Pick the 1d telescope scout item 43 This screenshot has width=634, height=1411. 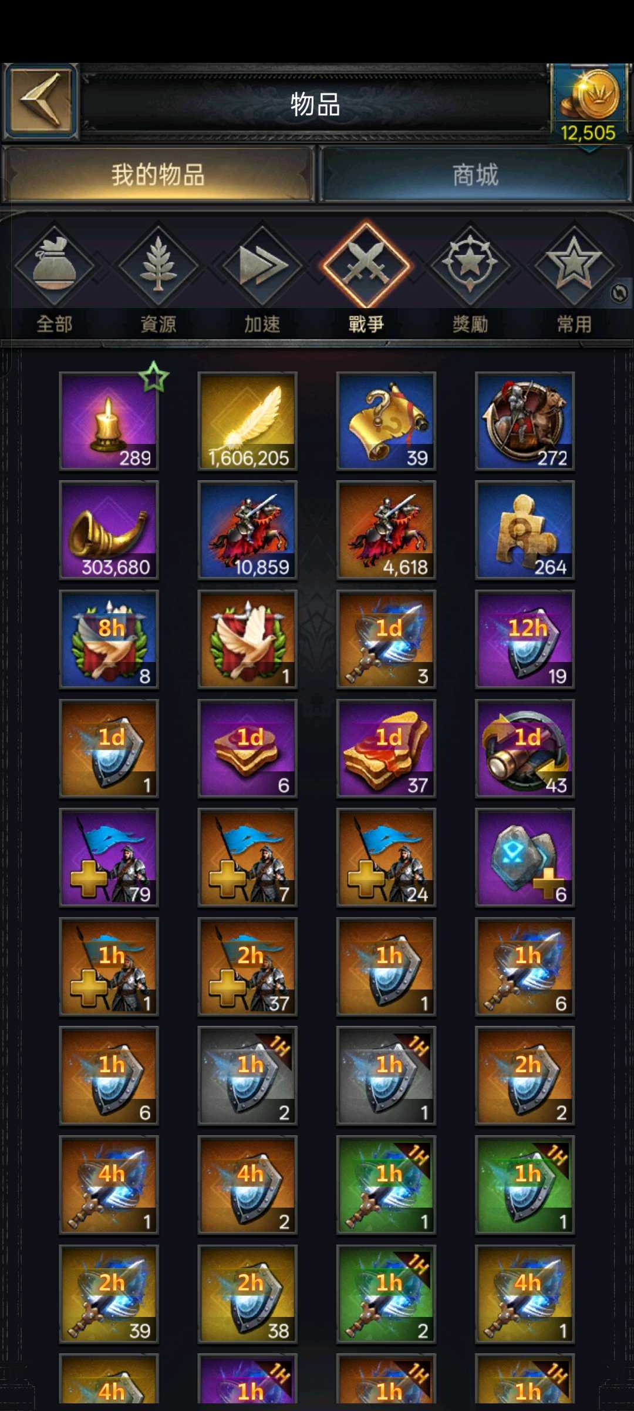point(525,748)
